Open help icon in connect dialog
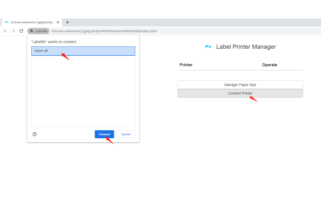This screenshot has height=200, width=321. tap(35, 134)
